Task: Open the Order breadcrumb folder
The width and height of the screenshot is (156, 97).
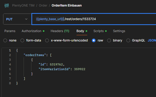Action: (43, 5)
